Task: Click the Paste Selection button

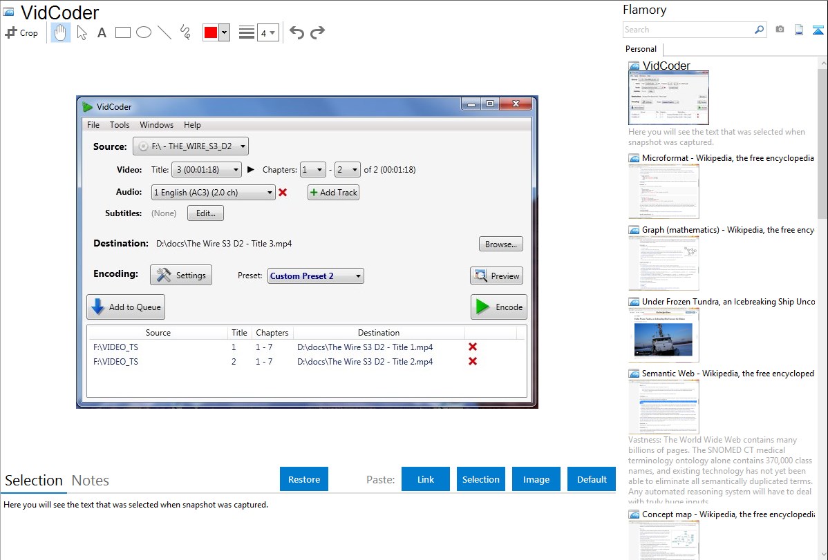Action: pos(480,479)
